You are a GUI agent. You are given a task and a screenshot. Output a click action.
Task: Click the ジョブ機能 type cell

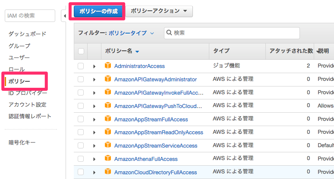pos(227,65)
